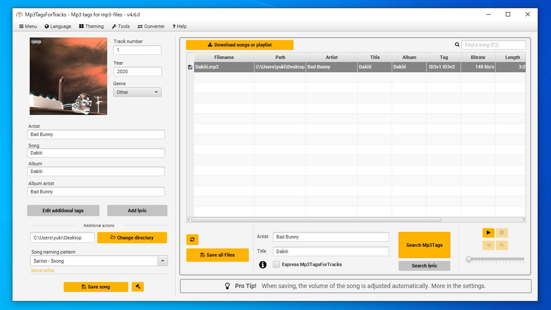Click the app logo in title bar
The image size is (551, 310).
19,14
